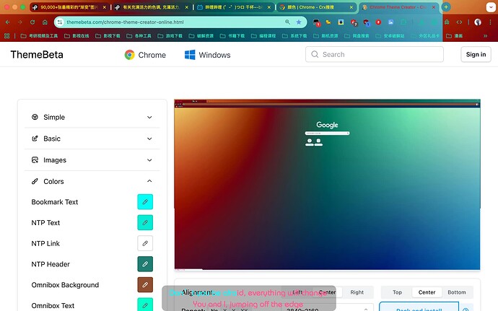This screenshot has height=311, width=498.
Task: Click the ThemeBeta logo
Action: pos(37,55)
